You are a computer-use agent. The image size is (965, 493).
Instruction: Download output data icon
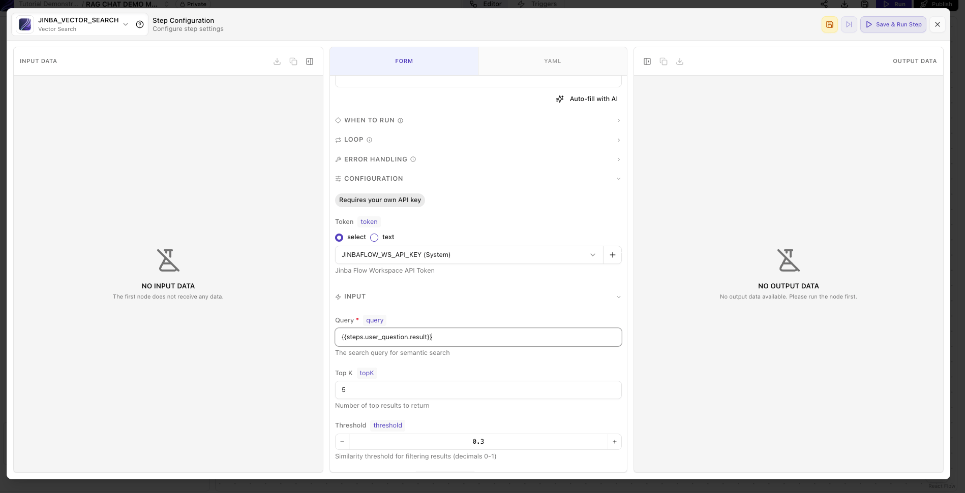(680, 61)
